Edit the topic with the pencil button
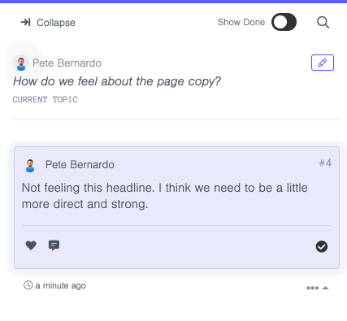Screen dimensions: 347x321 pos(323,63)
